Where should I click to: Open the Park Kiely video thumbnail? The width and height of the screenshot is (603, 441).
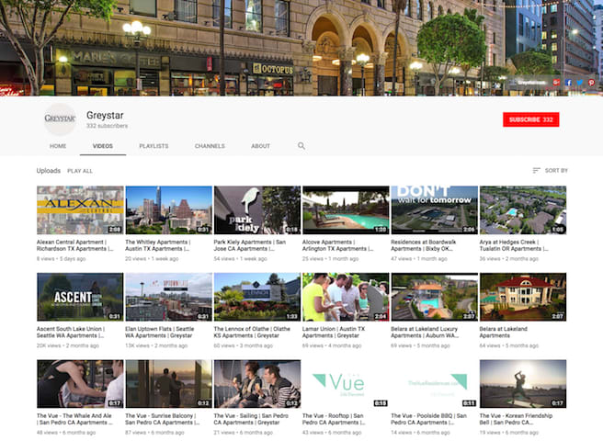[257, 209]
